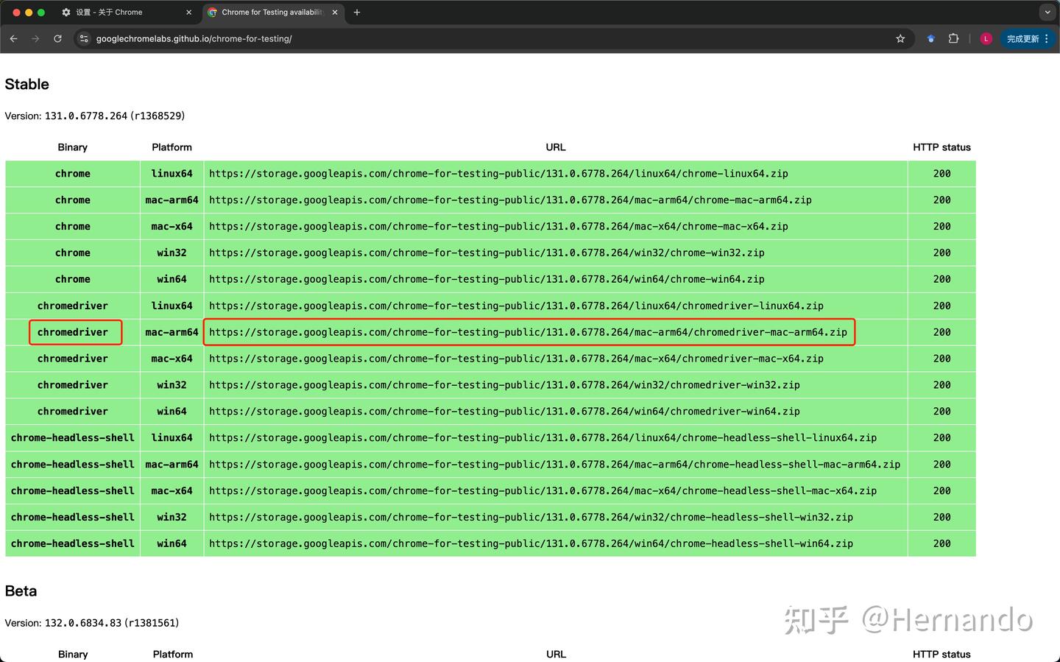Viewport: 1060px width, 662px height.
Task: Click the Stable table HTTP status header
Action: click(941, 147)
